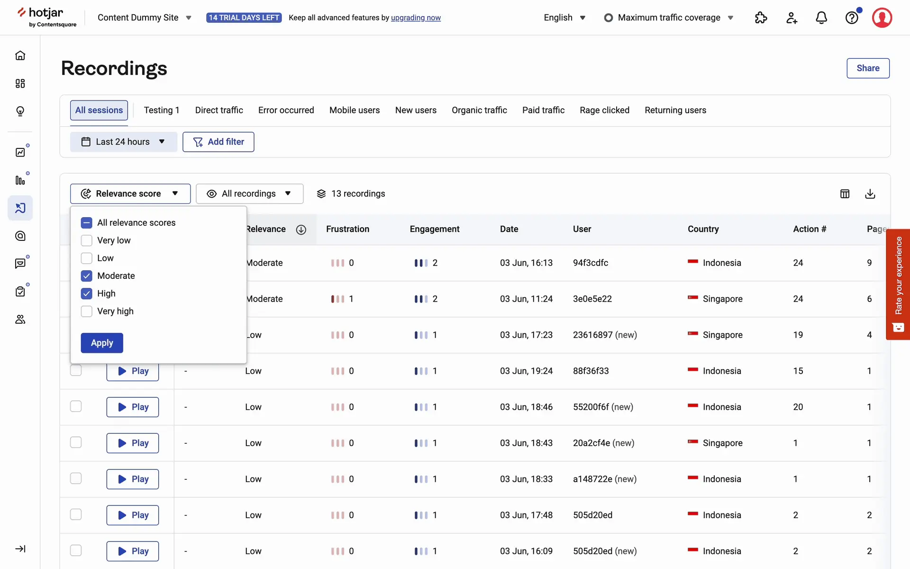910x569 pixels.
Task: Expand the sidebar with arrow icon
Action: tap(20, 549)
